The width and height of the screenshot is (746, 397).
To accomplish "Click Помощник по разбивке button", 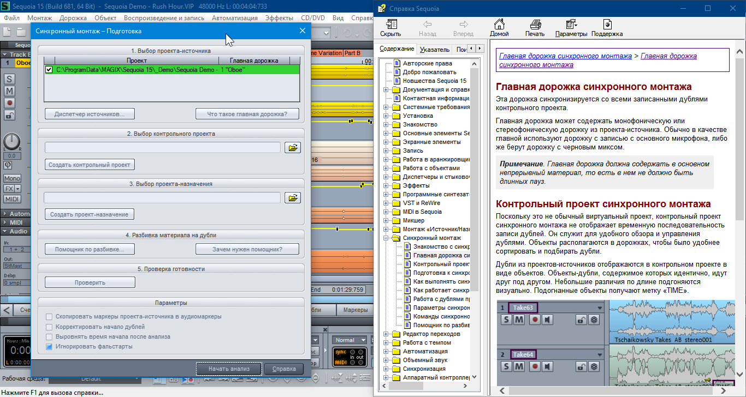I will click(90, 249).
